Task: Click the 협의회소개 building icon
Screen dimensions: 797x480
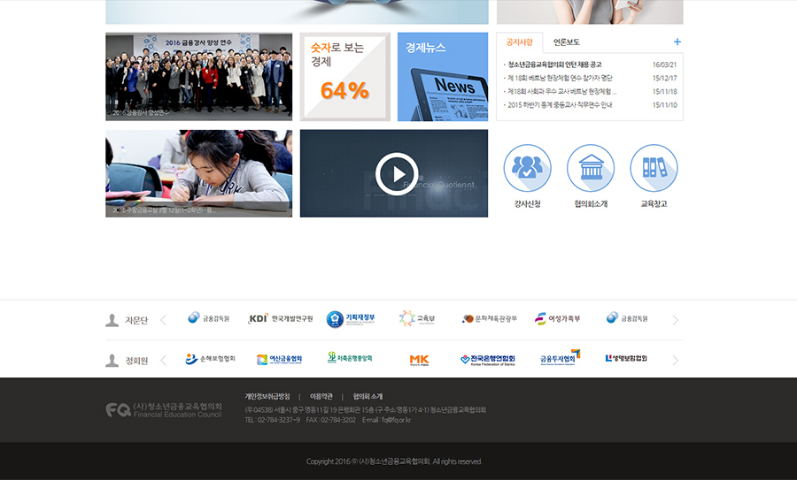Action: click(591, 169)
